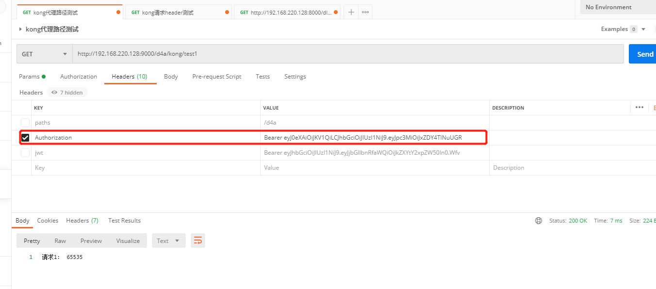Click the empty Key input cell
The image size is (656, 289).
[x=146, y=168]
